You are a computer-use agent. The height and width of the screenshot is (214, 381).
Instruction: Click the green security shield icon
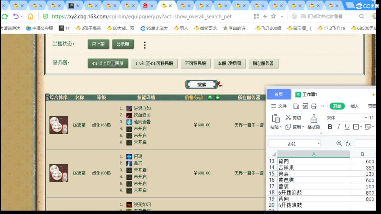click(45, 16)
